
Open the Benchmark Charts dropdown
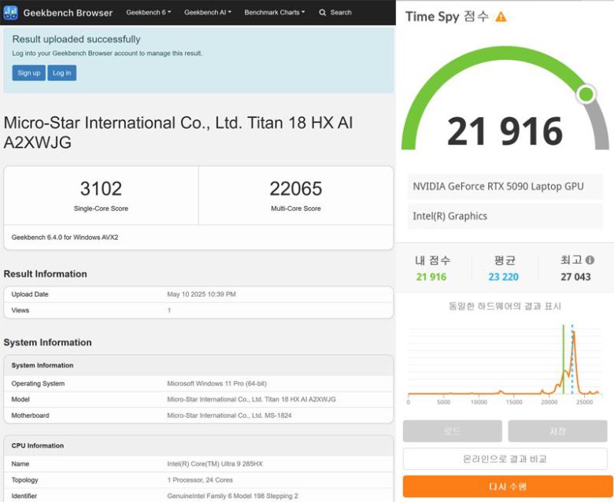click(x=274, y=13)
